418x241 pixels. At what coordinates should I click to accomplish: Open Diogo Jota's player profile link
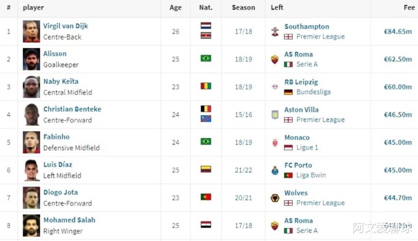point(60,192)
